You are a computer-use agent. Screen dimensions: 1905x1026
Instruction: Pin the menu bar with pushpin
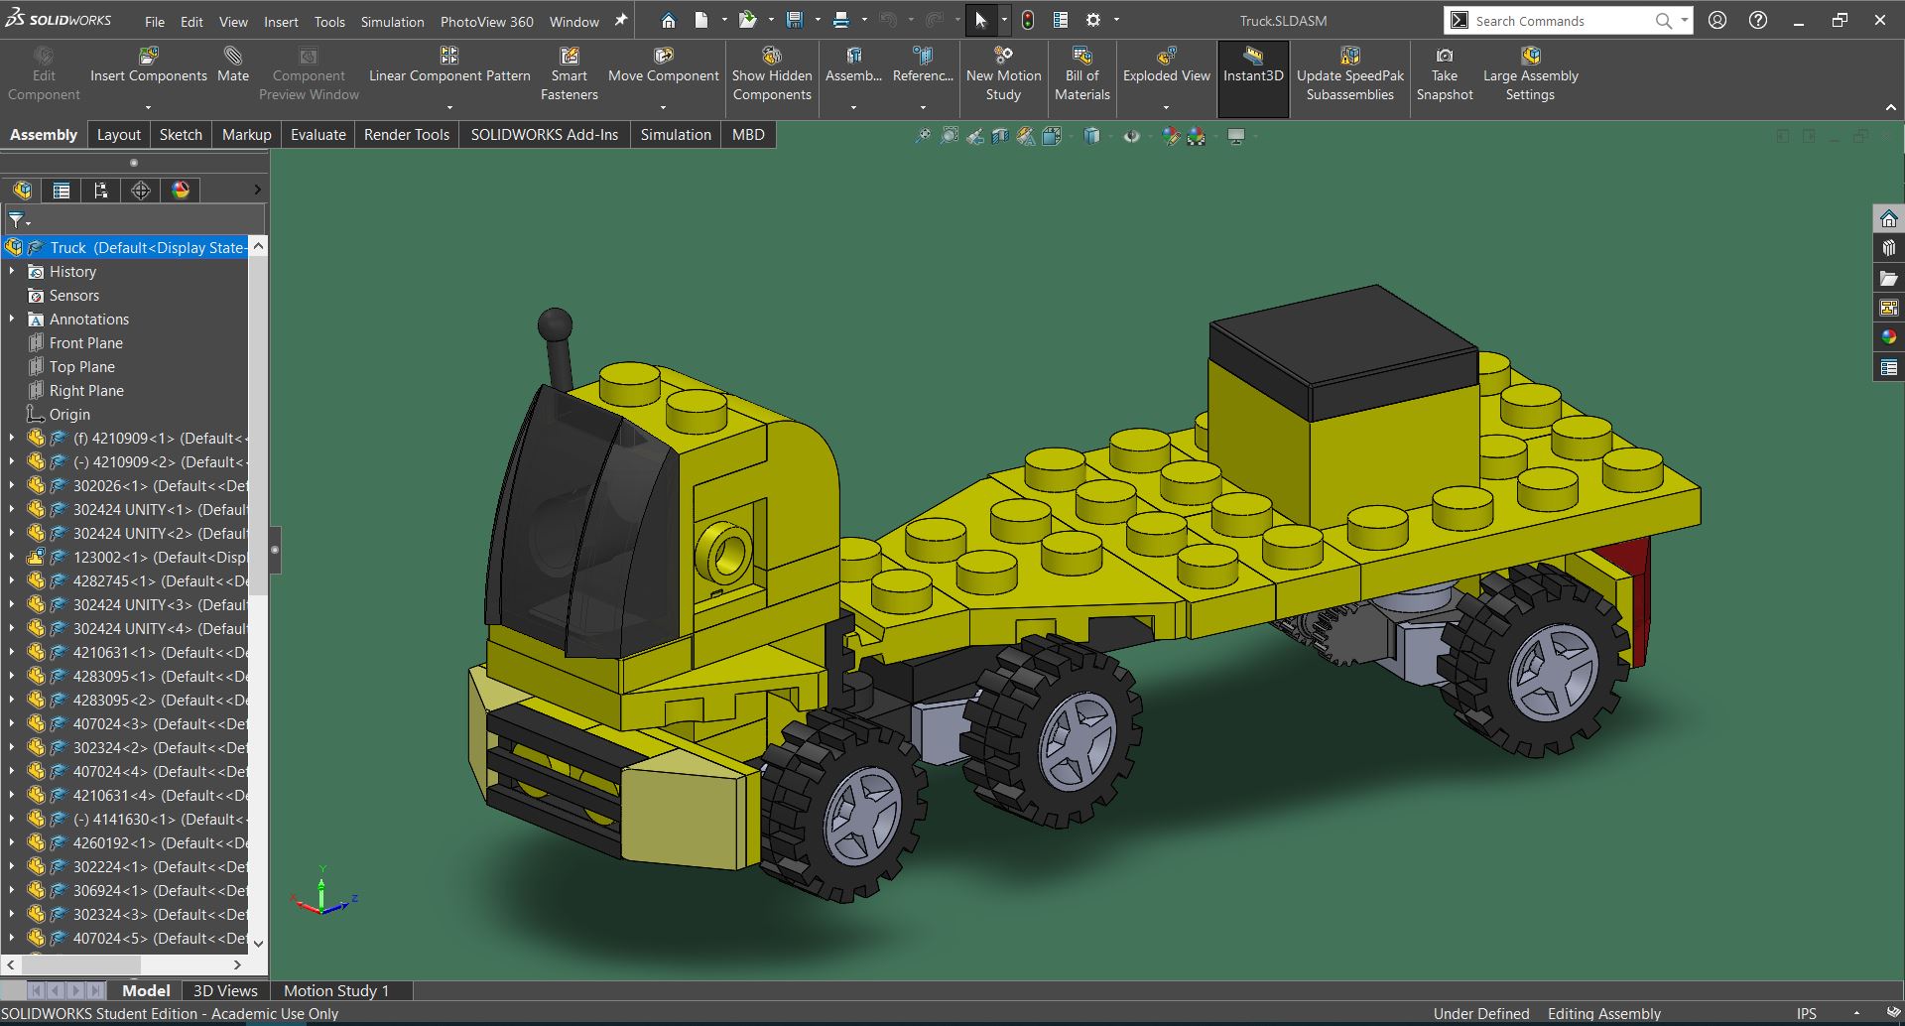coord(621,20)
